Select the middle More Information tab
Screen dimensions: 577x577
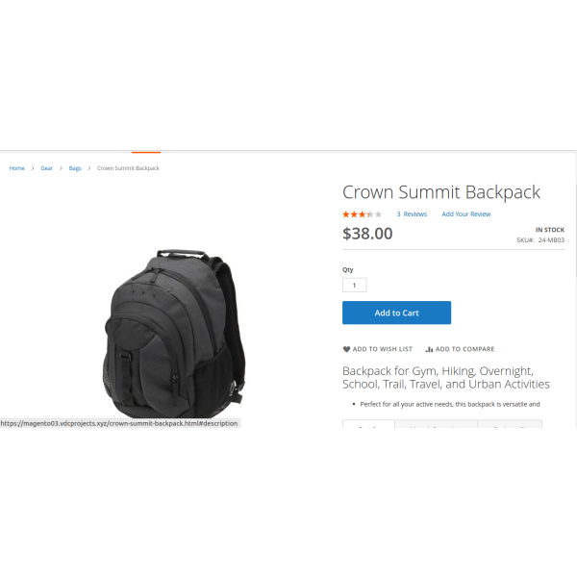[436, 424]
